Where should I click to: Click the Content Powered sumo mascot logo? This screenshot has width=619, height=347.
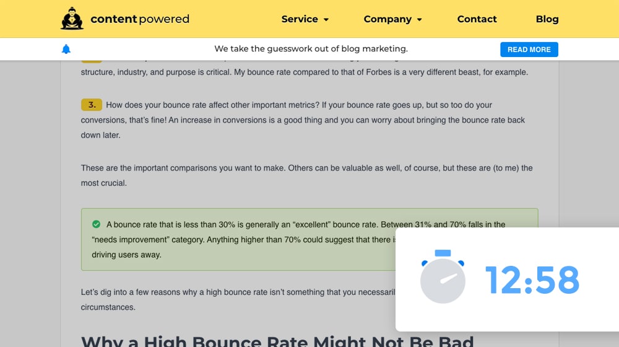(72, 19)
